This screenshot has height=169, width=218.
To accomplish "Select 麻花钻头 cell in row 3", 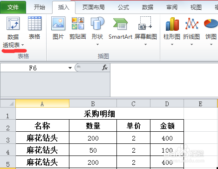I will (42, 138).
